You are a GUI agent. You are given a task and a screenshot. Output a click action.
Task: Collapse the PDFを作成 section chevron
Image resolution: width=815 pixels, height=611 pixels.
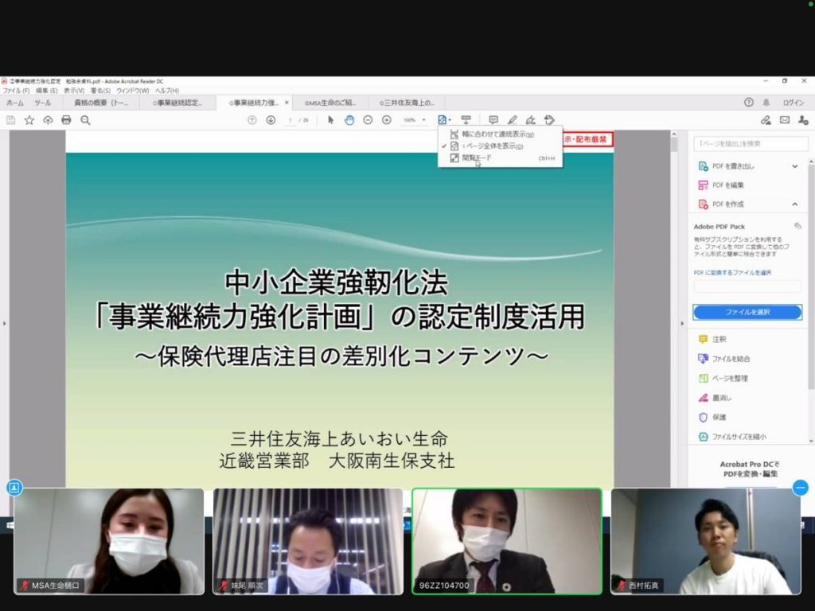point(795,204)
